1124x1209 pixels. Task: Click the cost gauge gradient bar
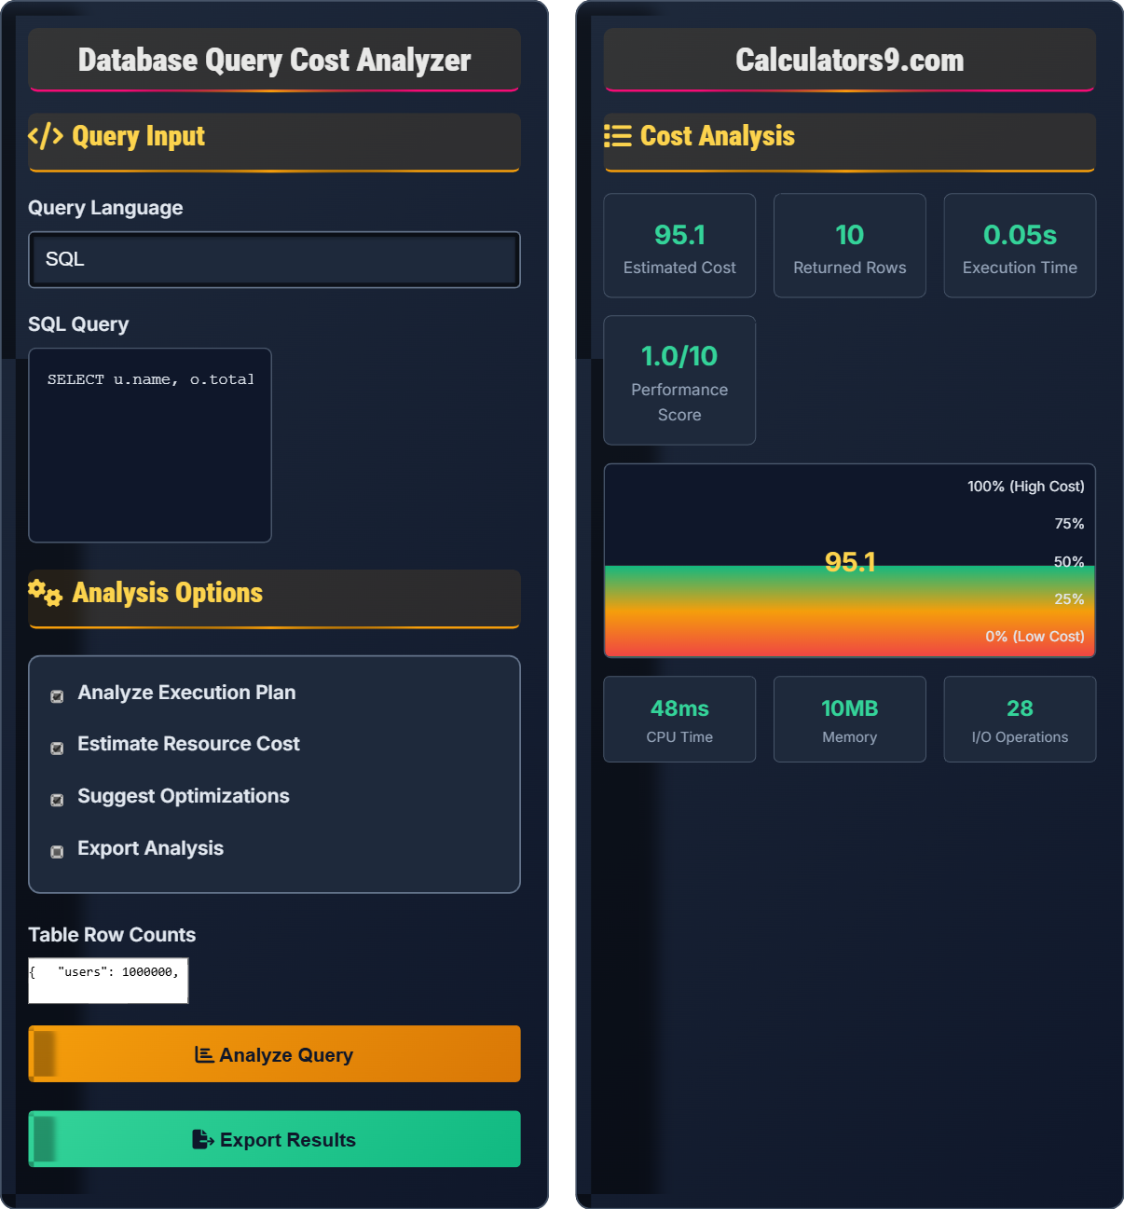coord(849,611)
